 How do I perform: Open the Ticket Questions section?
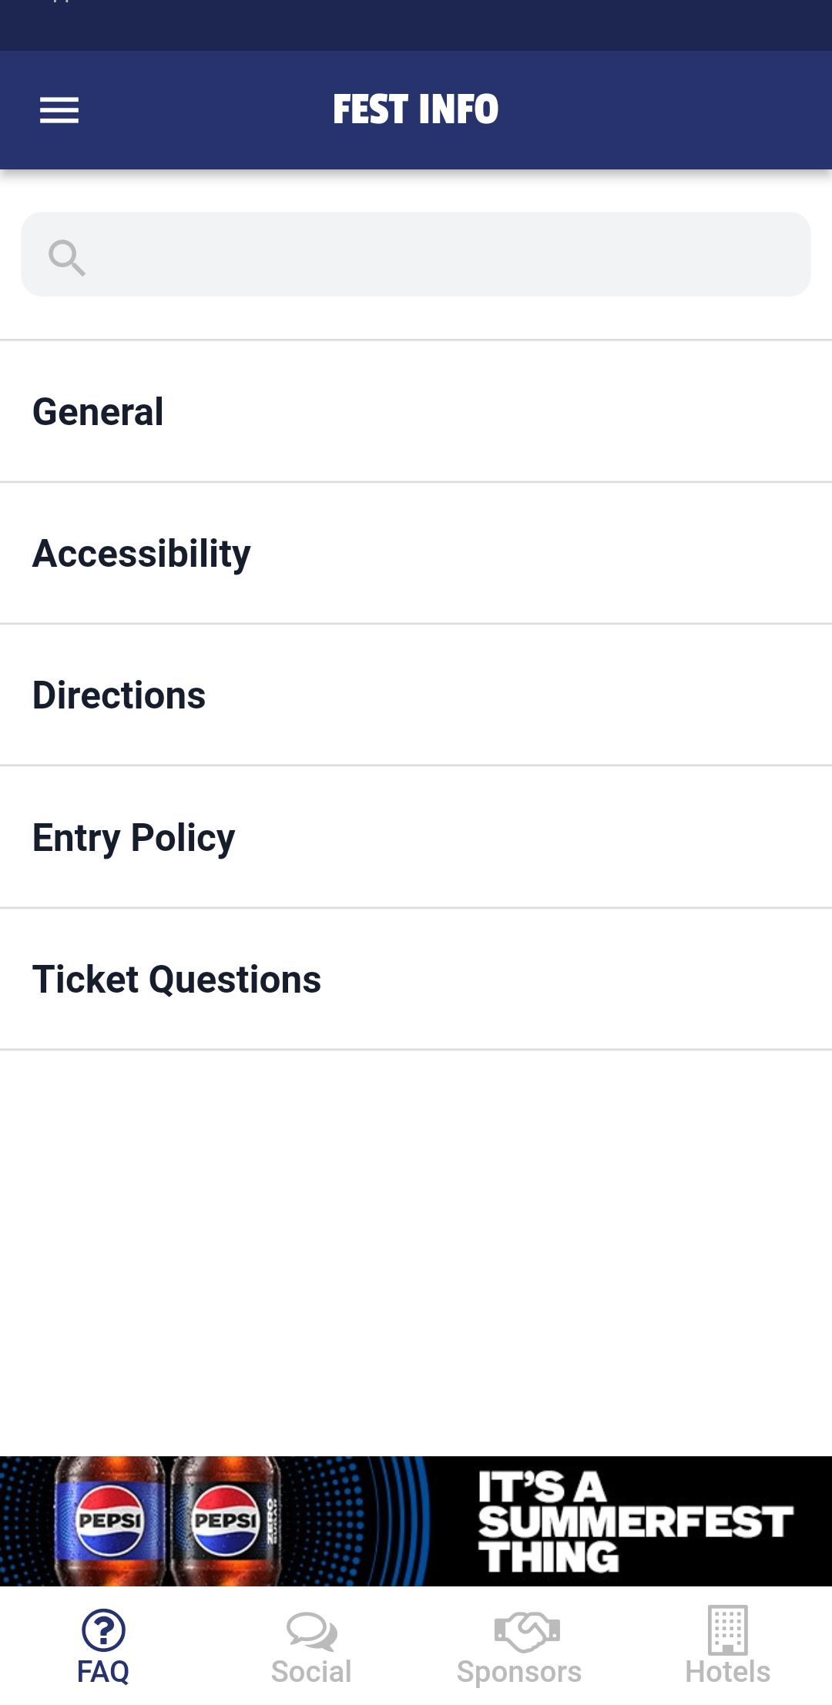[x=416, y=979]
